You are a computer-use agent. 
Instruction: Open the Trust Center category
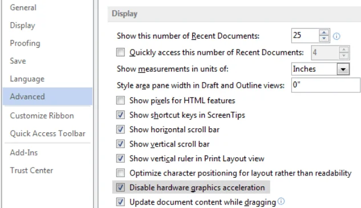(31, 170)
